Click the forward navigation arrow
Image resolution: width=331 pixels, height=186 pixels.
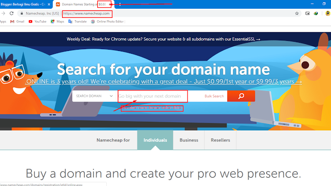3,13
